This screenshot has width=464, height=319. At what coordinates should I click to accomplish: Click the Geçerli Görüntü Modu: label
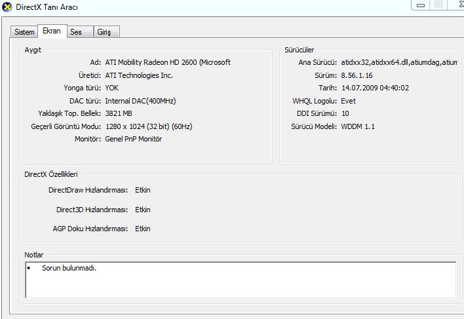66,126
